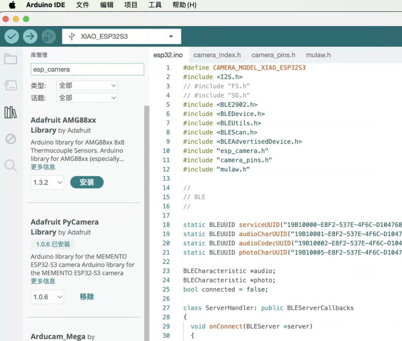Open the 类型 filter dropdown
This screenshot has width=402, height=341.
coord(87,85)
